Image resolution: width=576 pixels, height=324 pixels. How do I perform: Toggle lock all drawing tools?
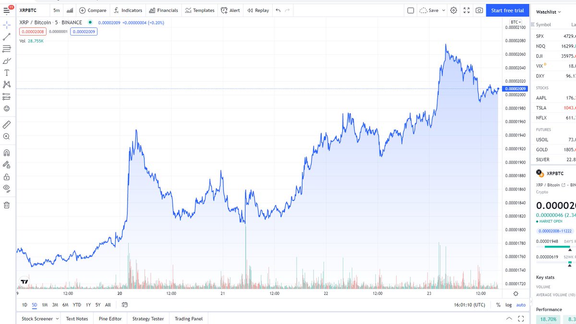tap(7, 177)
